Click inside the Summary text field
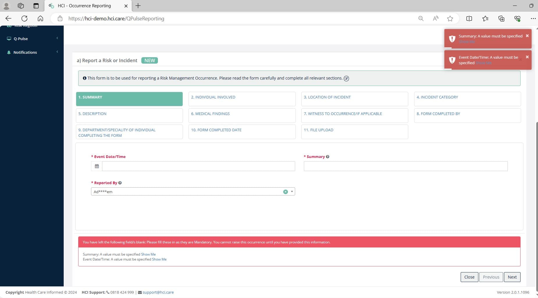The height and width of the screenshot is (298, 538). [405, 166]
